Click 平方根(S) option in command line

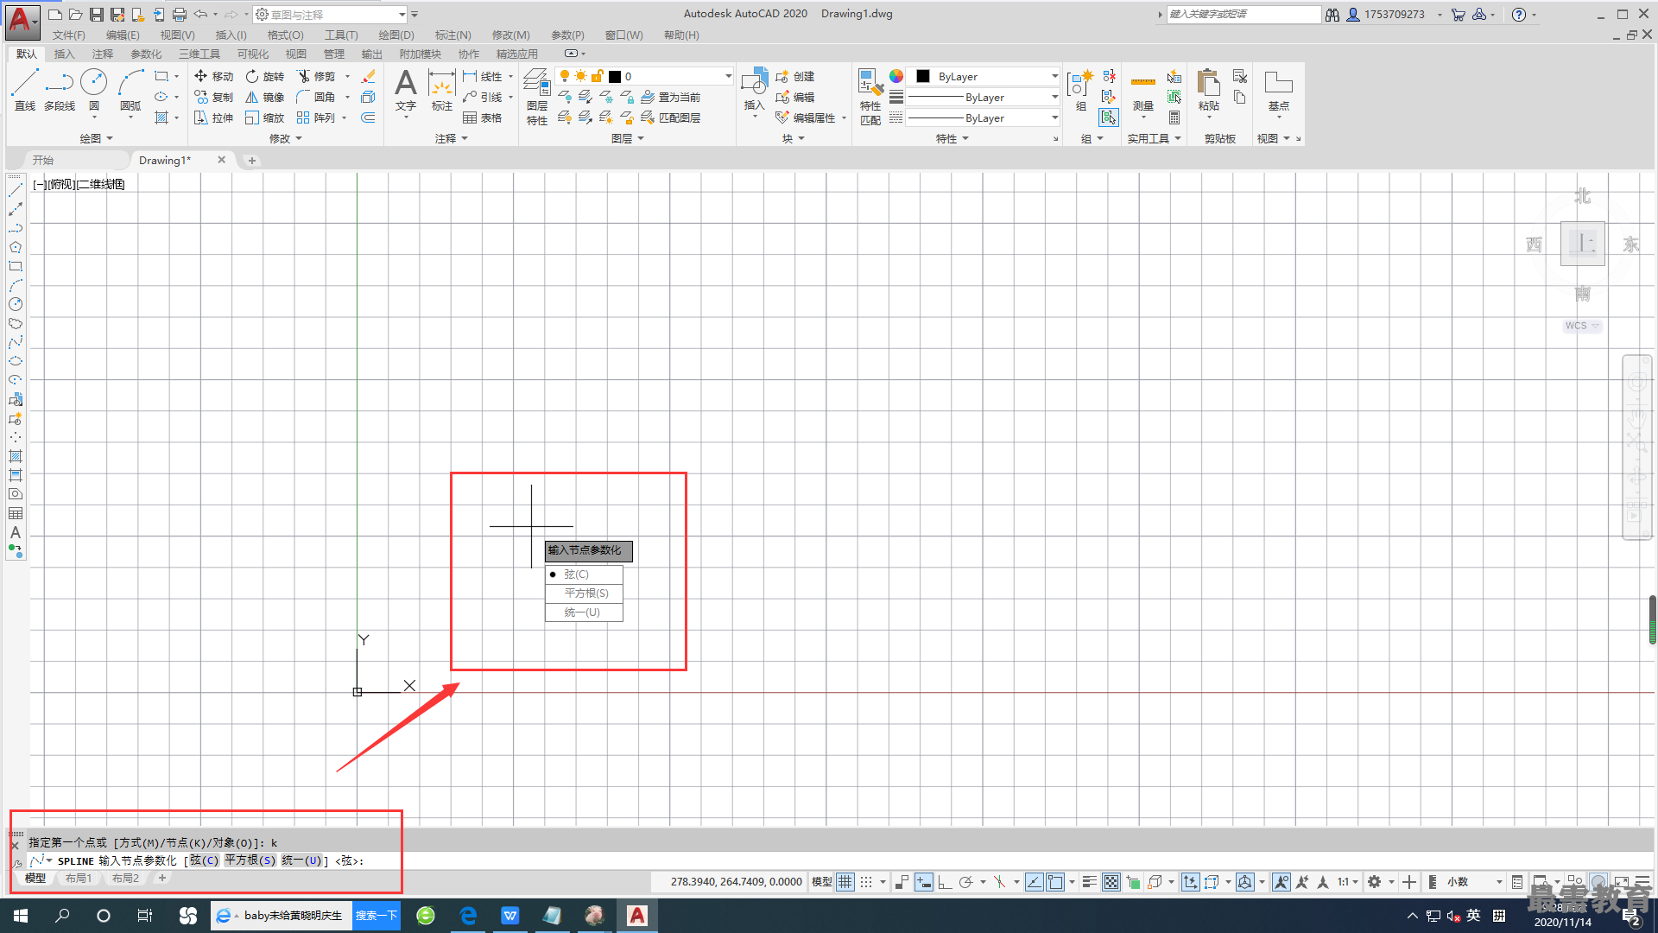250,860
